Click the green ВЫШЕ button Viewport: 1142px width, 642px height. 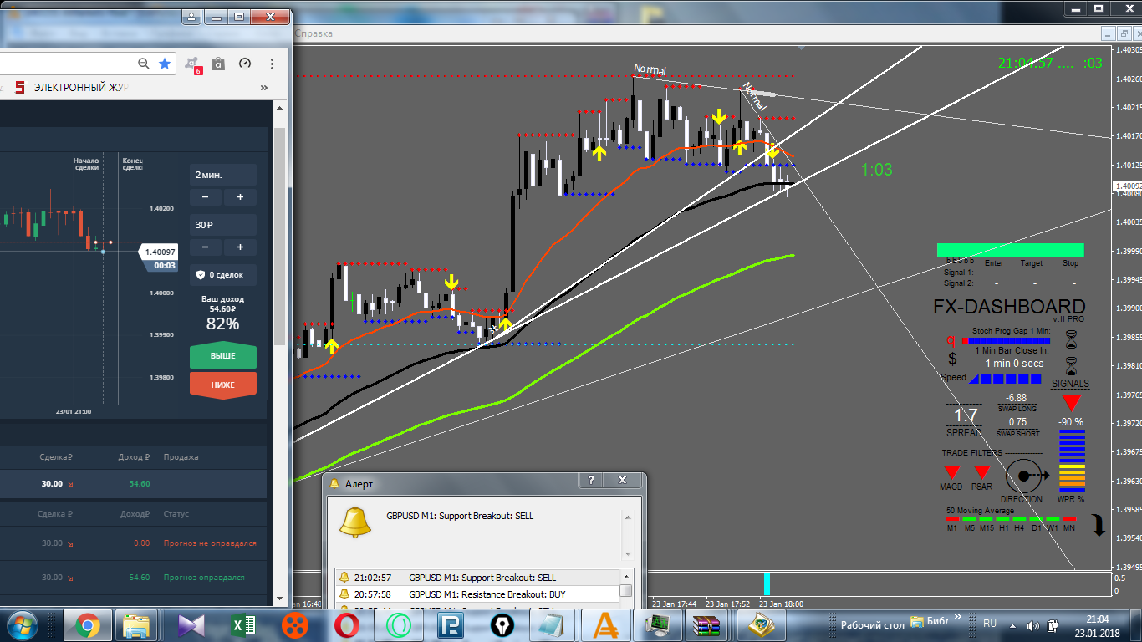(223, 355)
